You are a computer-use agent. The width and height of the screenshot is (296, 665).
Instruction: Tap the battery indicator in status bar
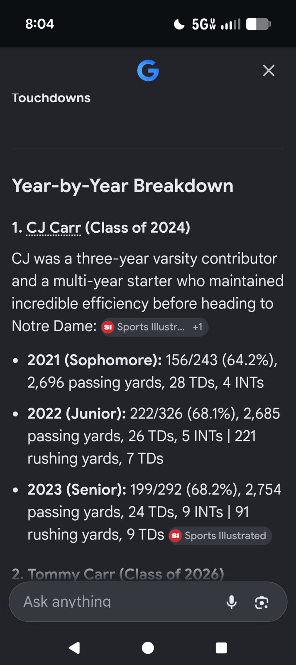tap(258, 24)
